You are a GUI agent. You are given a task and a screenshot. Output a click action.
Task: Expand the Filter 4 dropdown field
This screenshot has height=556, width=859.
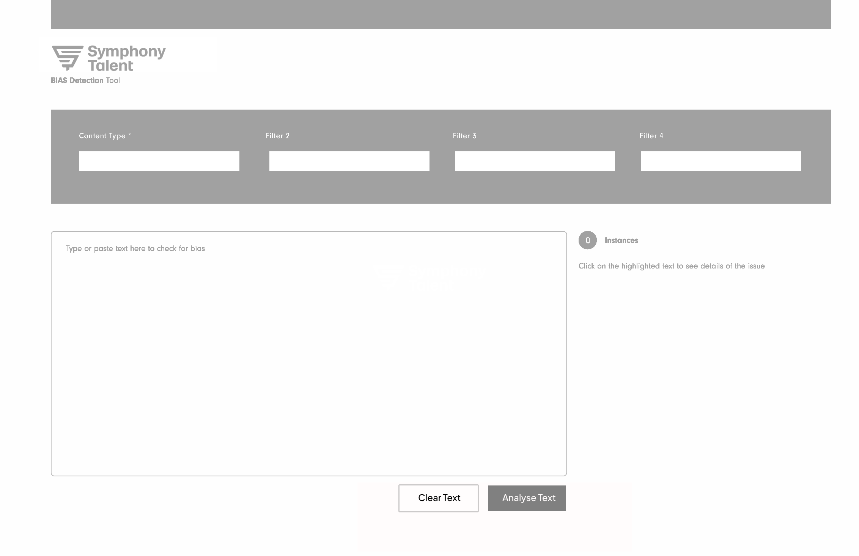click(721, 161)
